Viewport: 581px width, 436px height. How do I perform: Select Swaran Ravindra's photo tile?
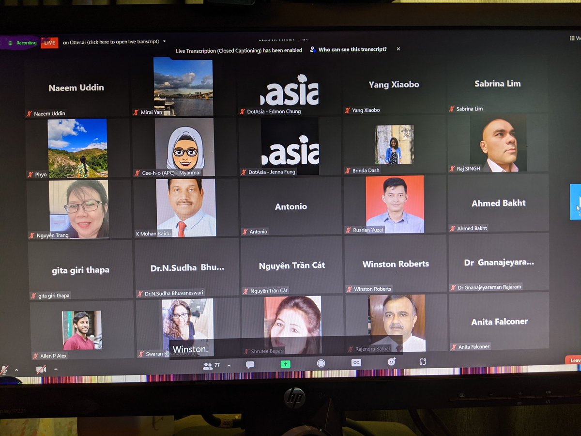point(188,328)
